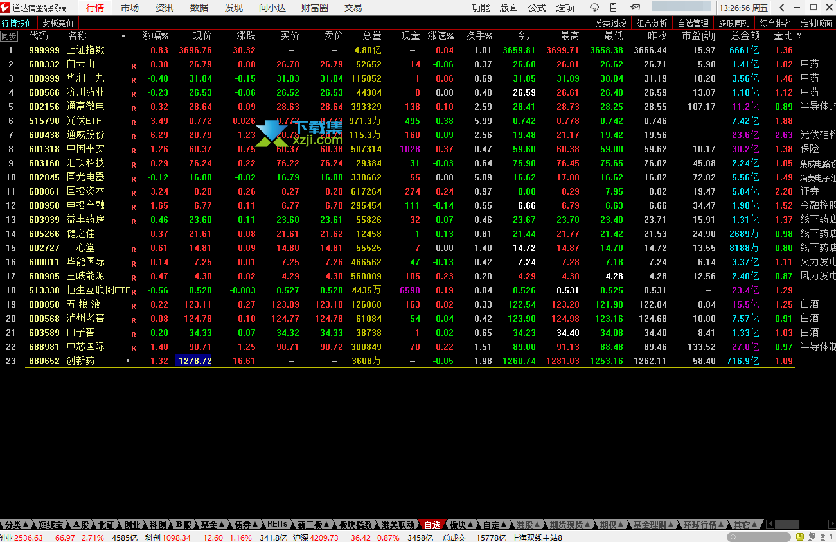Select the 港美联动 bottom tab

click(398, 524)
